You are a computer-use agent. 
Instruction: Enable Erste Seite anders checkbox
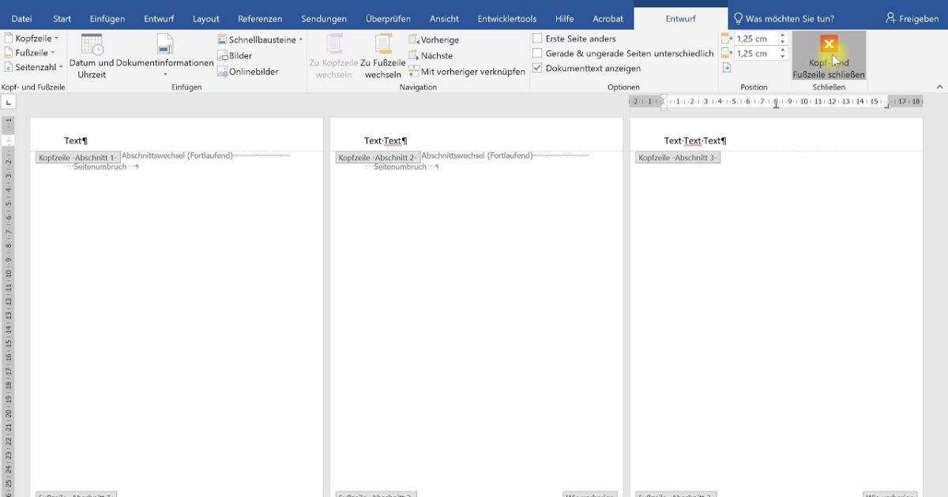[538, 39]
